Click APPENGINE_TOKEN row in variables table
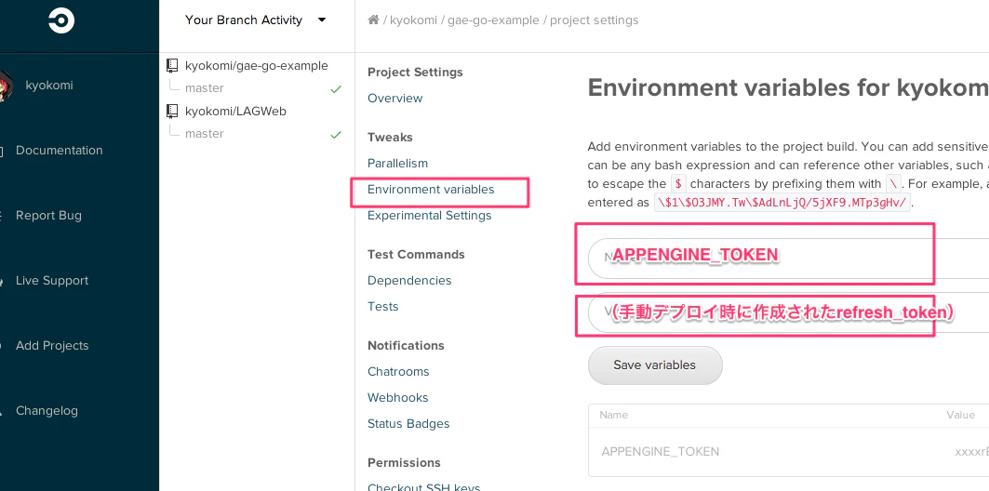 [x=788, y=451]
